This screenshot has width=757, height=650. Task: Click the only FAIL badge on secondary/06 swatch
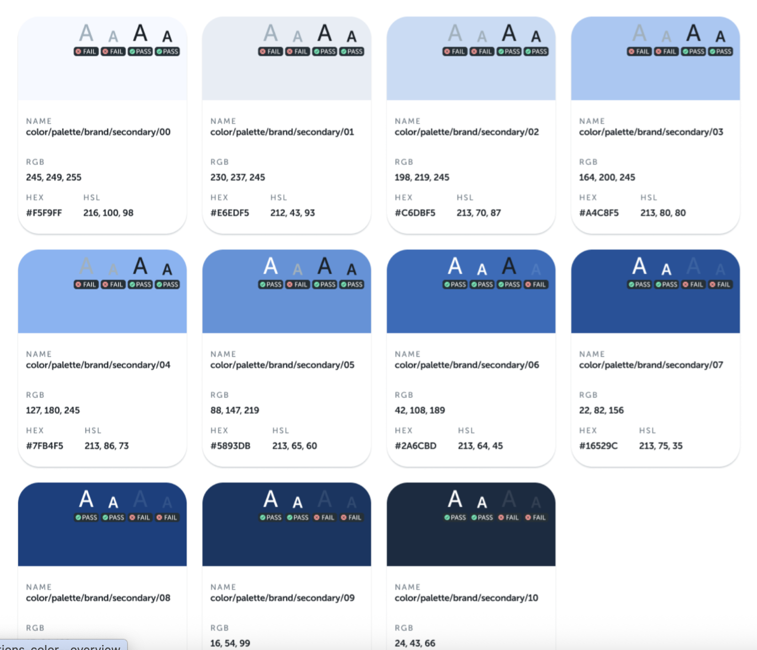pos(536,285)
